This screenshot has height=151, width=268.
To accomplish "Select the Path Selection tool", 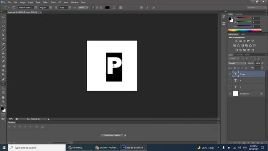I will coord(3,88).
